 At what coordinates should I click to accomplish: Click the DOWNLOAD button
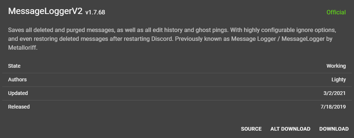point(334,129)
